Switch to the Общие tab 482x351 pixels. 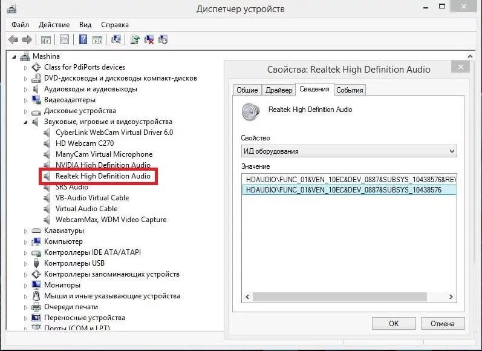click(247, 90)
